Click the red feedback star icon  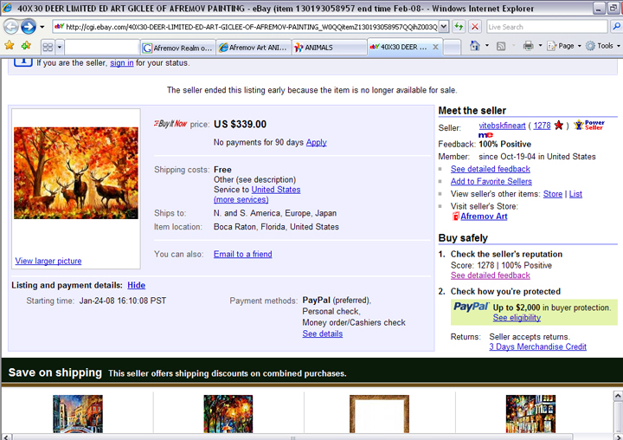[559, 126]
